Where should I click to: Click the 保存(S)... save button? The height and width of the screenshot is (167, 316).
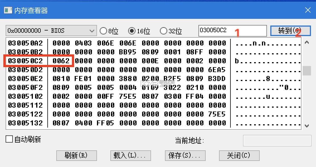185,156
